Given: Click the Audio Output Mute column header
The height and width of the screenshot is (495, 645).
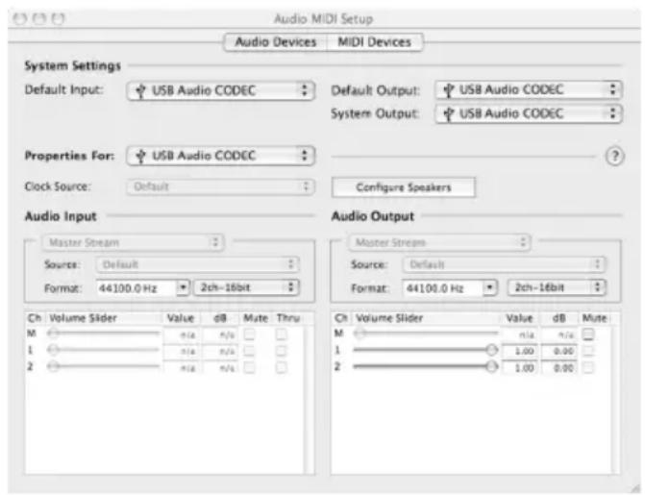Looking at the screenshot, I should tap(594, 318).
